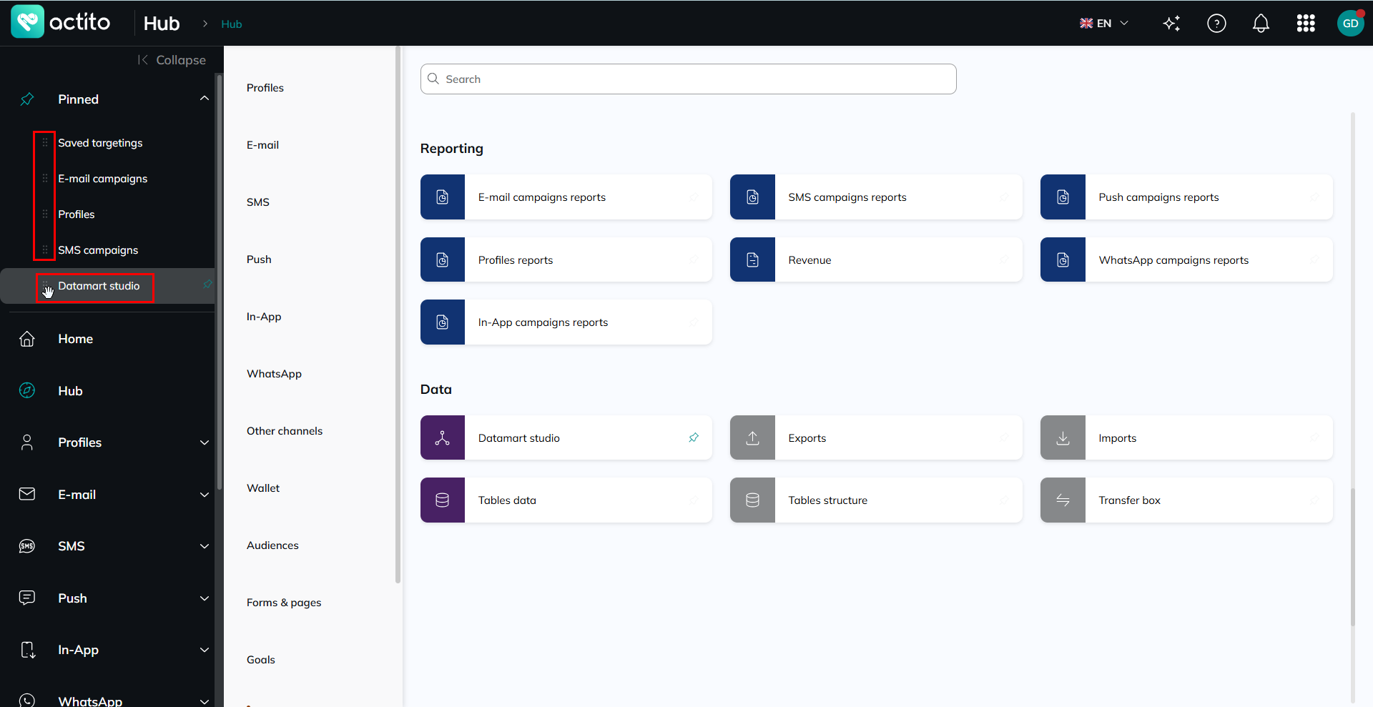Click the SMS bubble icon in sidebar
Viewport: 1373px width, 707px height.
pos(27,546)
